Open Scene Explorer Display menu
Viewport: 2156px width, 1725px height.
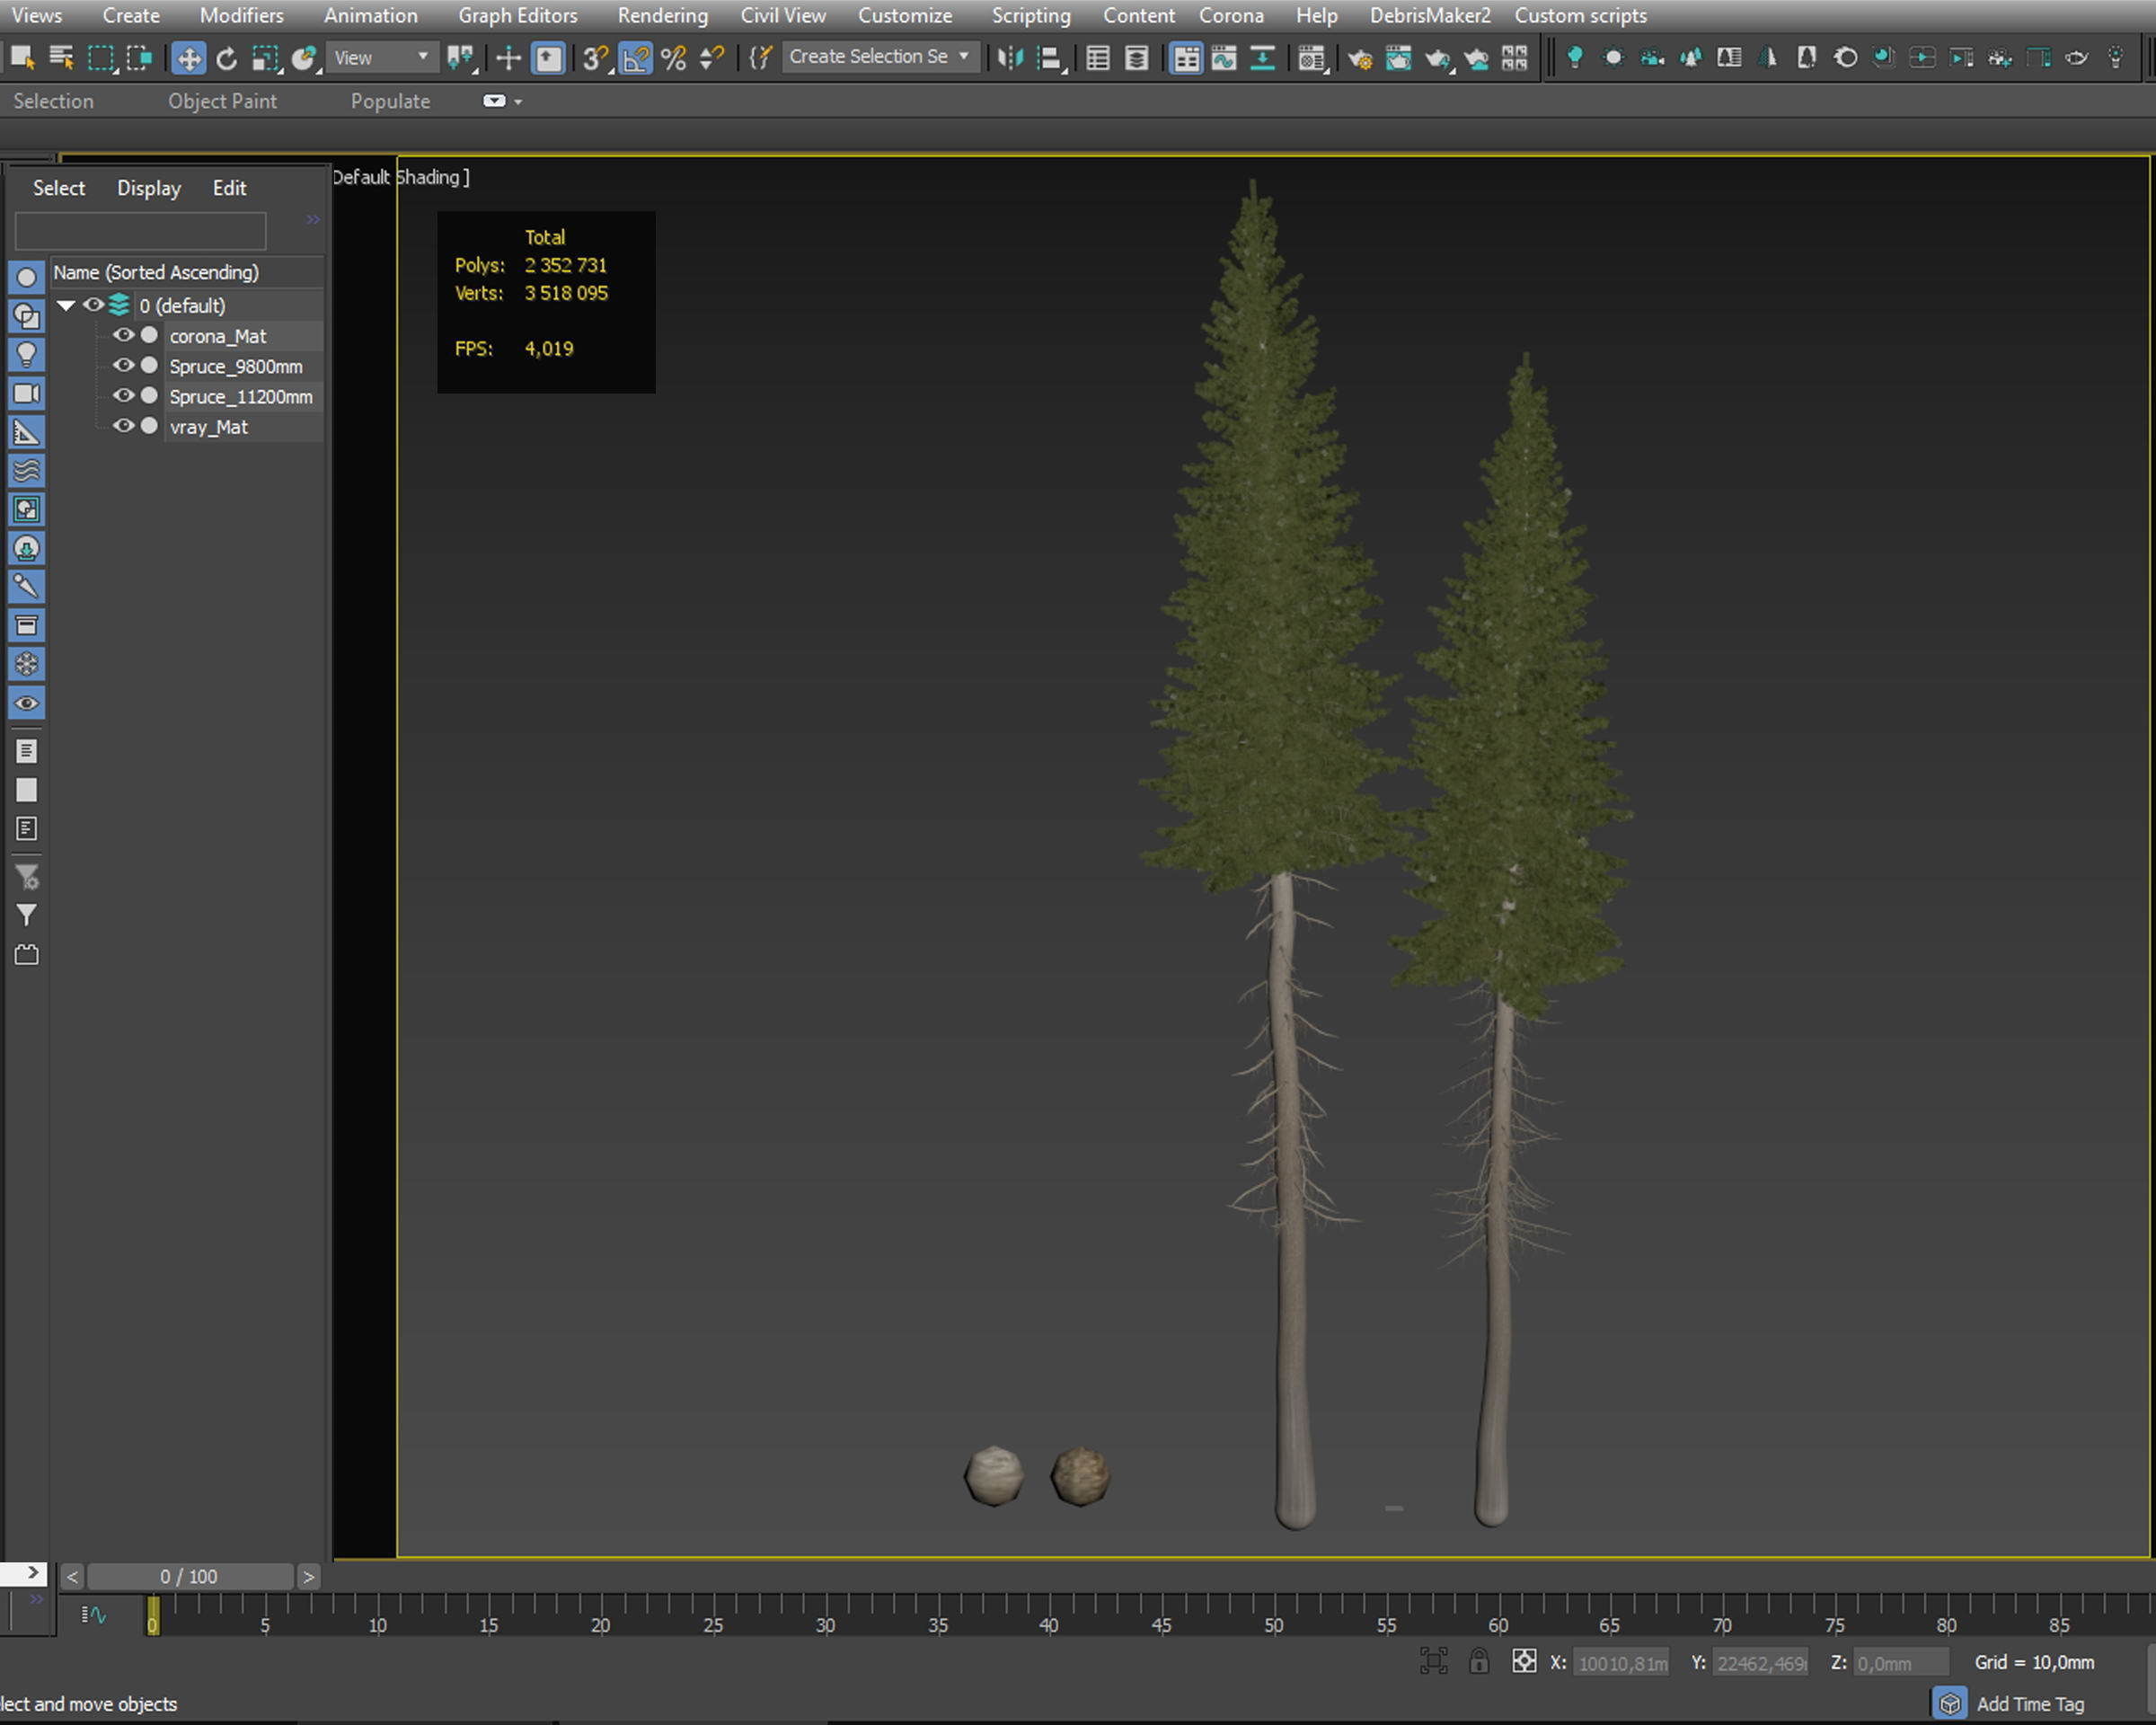pyautogui.click(x=149, y=188)
